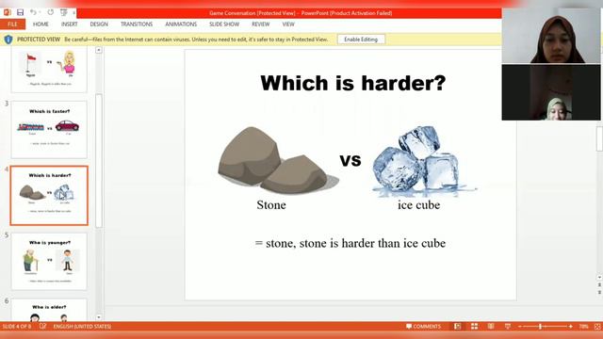Click the Redo/Repeat icon

click(50, 12)
